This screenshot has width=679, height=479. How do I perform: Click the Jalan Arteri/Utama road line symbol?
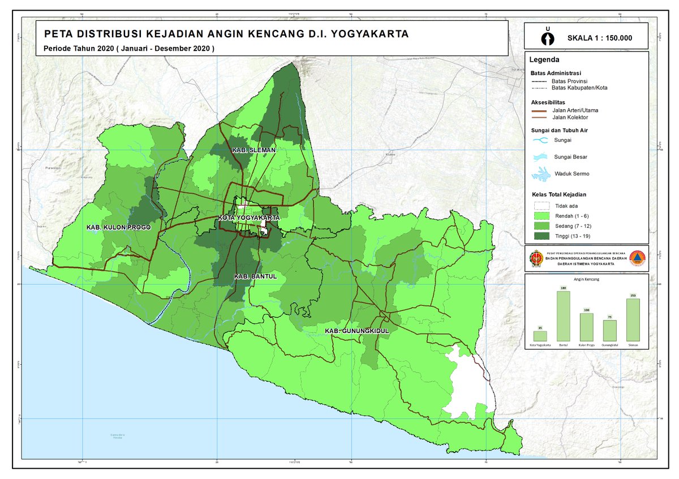[x=538, y=111]
